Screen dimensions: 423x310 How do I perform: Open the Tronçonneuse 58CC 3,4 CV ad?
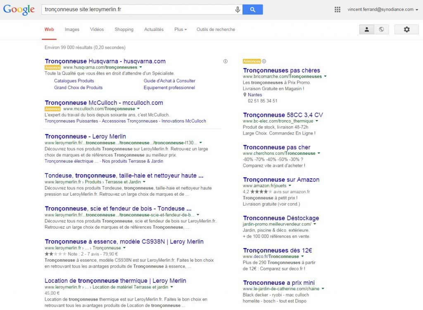(283, 115)
